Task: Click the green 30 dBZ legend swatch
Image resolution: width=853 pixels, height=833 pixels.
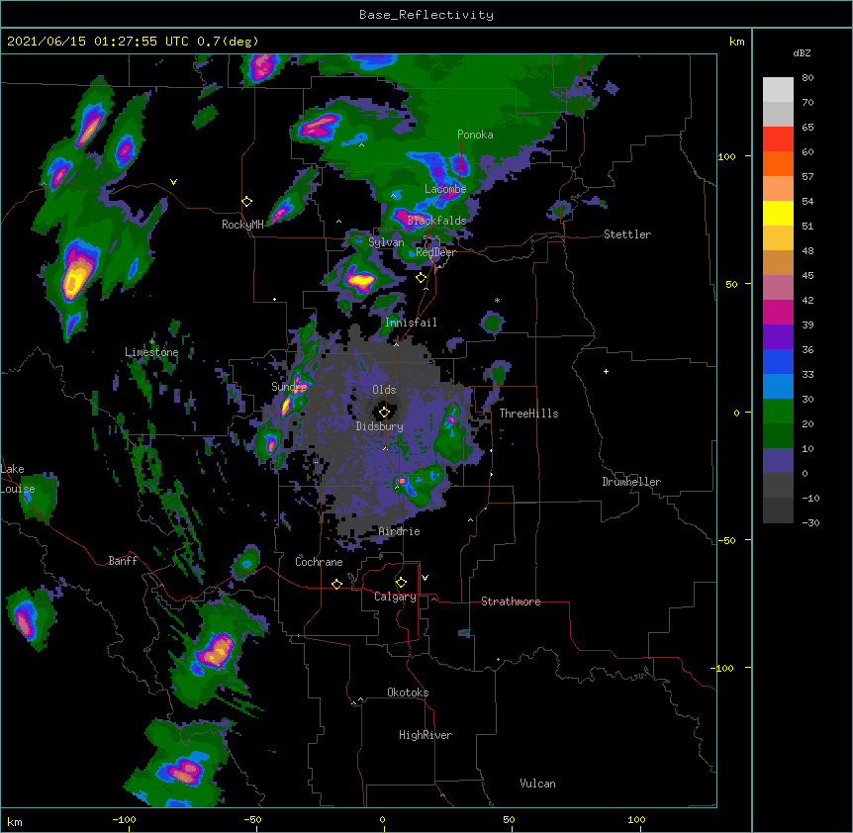Action: tap(778, 412)
